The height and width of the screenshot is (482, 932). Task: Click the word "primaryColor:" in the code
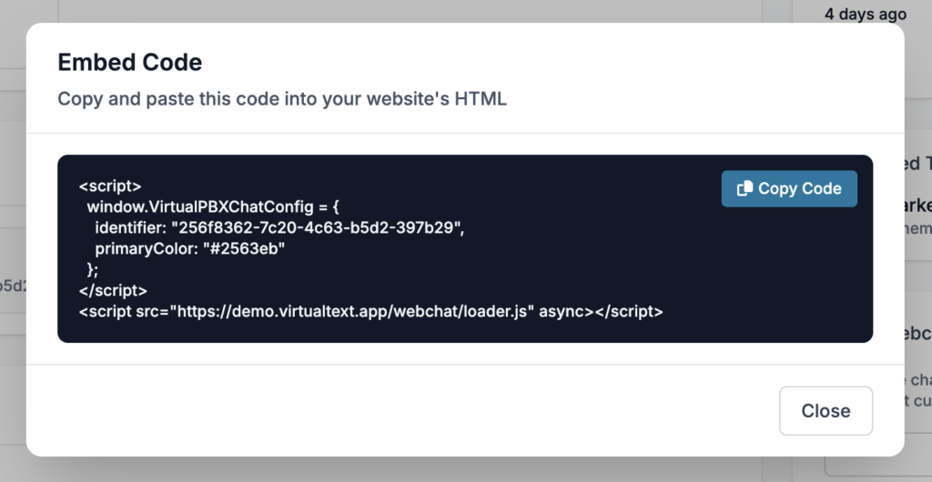click(147, 248)
